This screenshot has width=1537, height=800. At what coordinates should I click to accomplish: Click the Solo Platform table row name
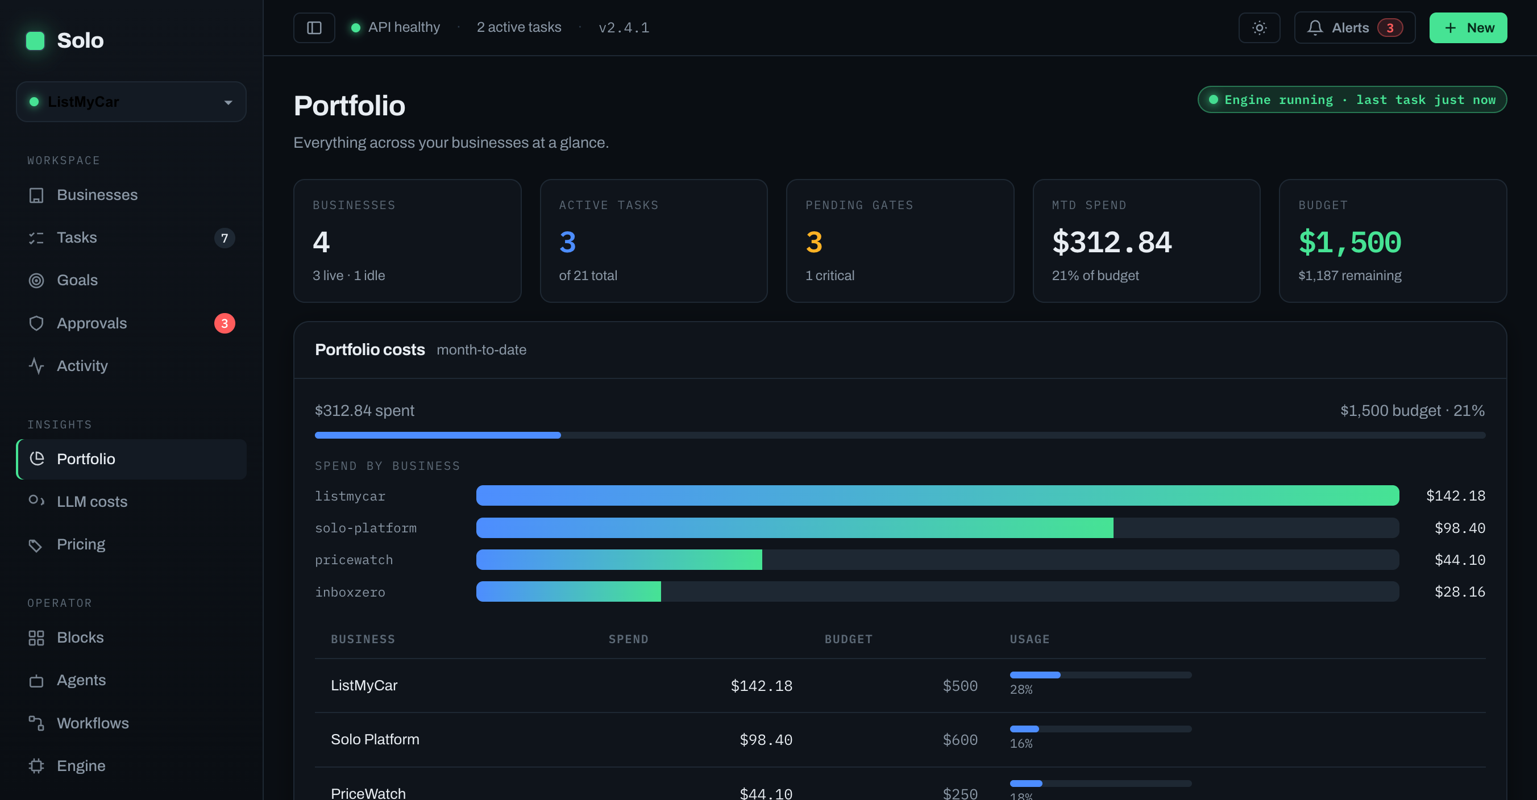point(375,740)
